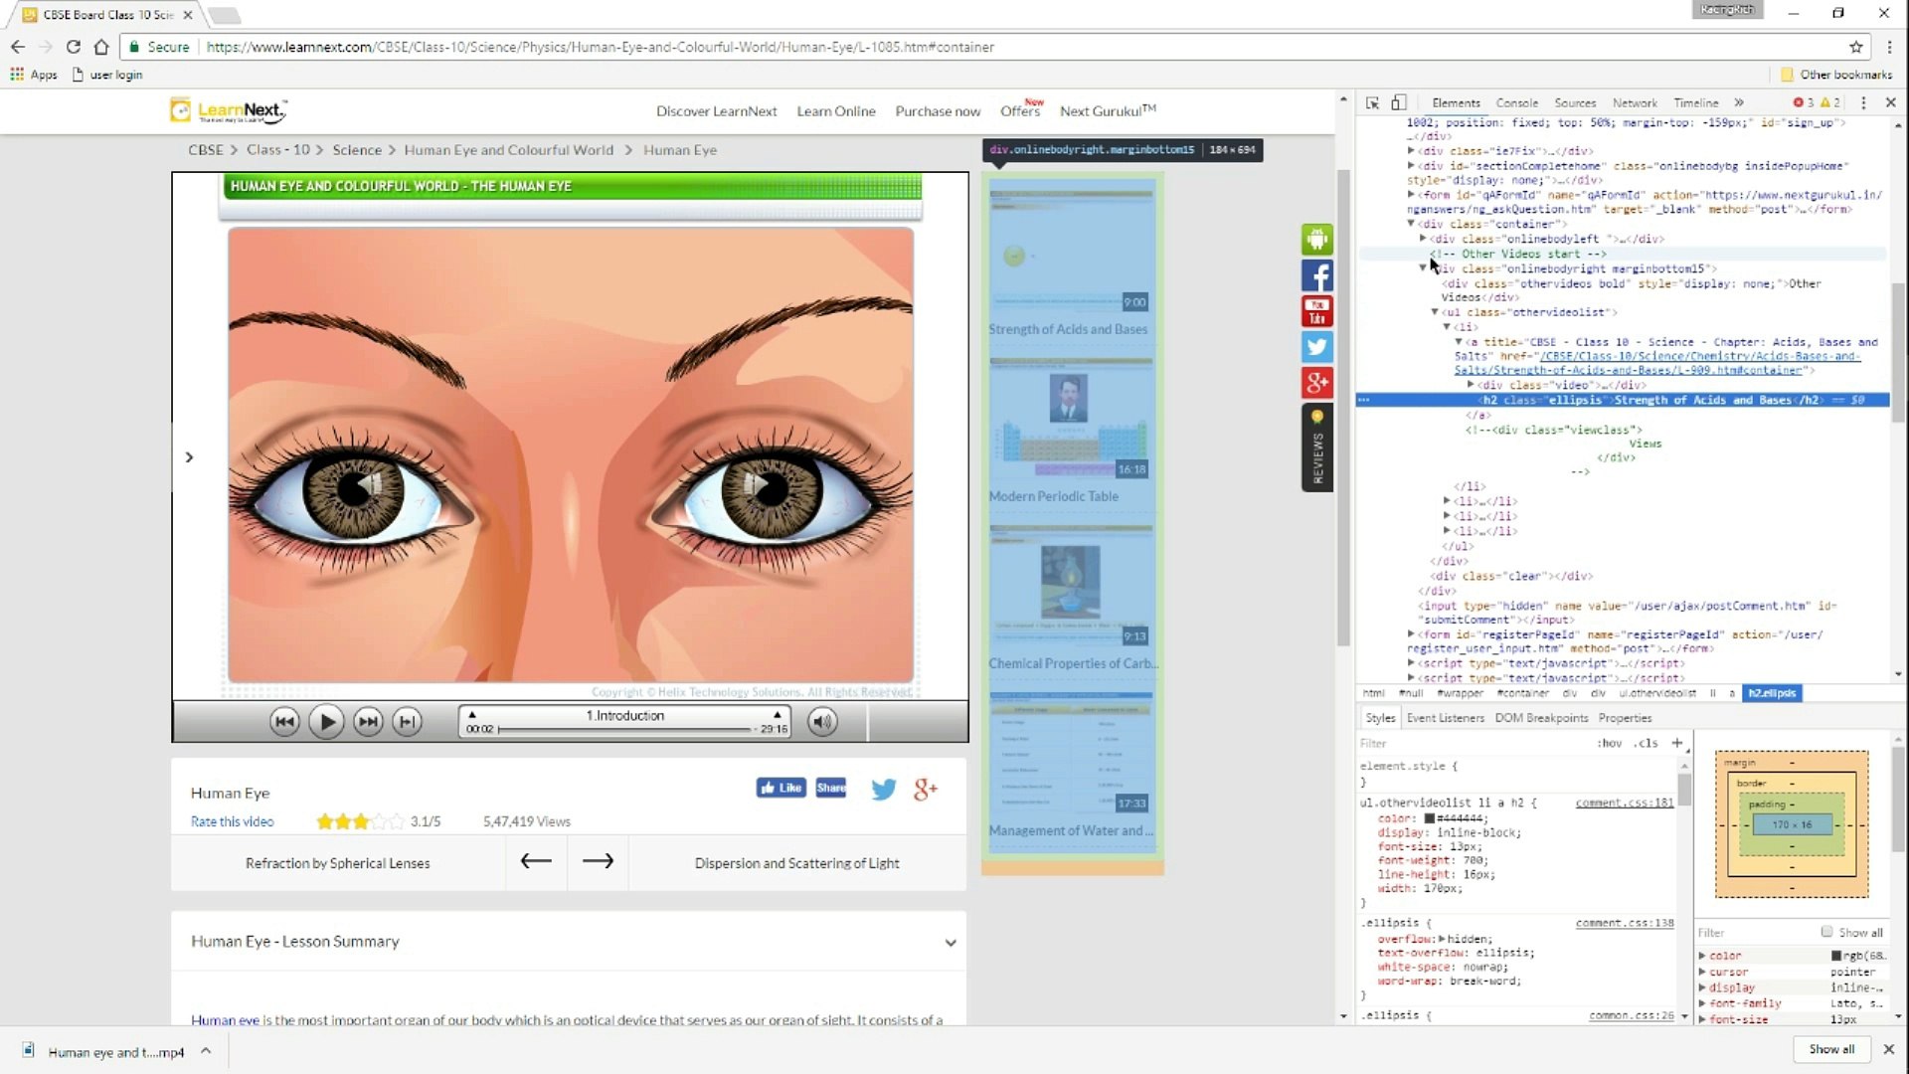Click the rewind to start button
Viewport: 1909px width, 1074px height.
pyautogui.click(x=284, y=722)
